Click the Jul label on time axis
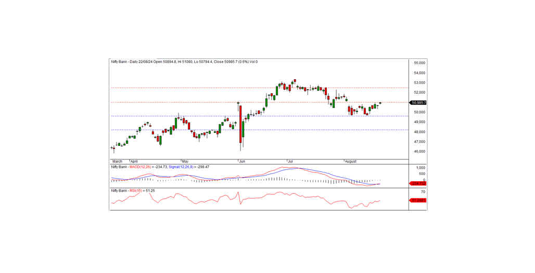The width and height of the screenshot is (535, 273). coord(290,162)
